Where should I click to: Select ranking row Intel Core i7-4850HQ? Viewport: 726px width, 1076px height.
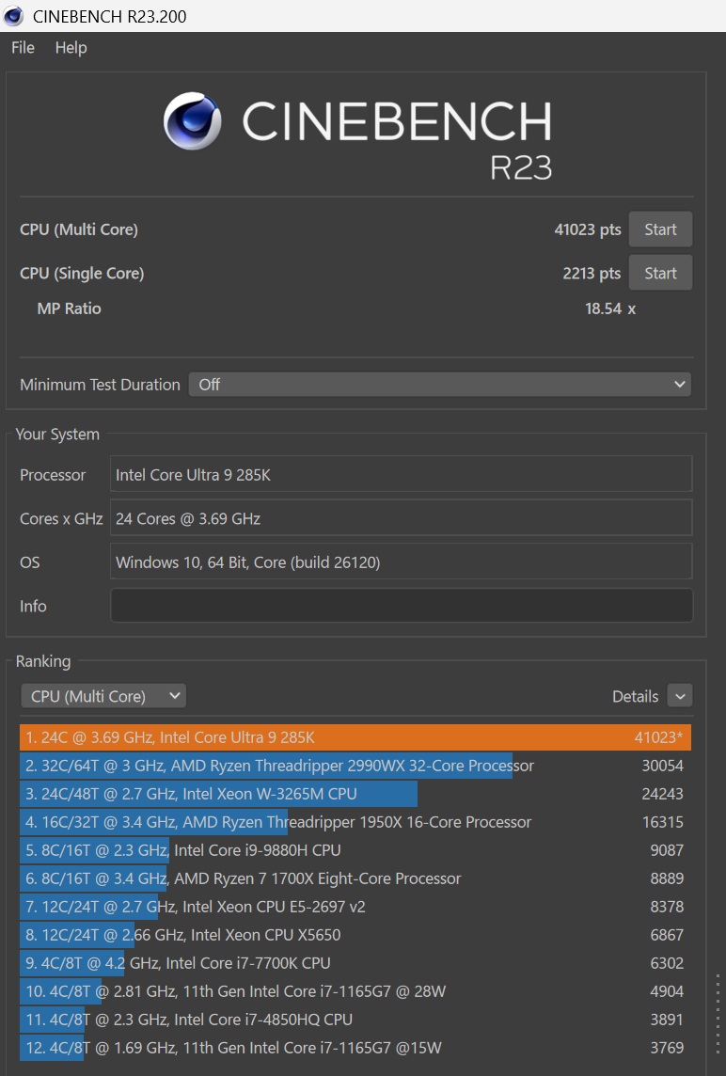(x=355, y=1019)
